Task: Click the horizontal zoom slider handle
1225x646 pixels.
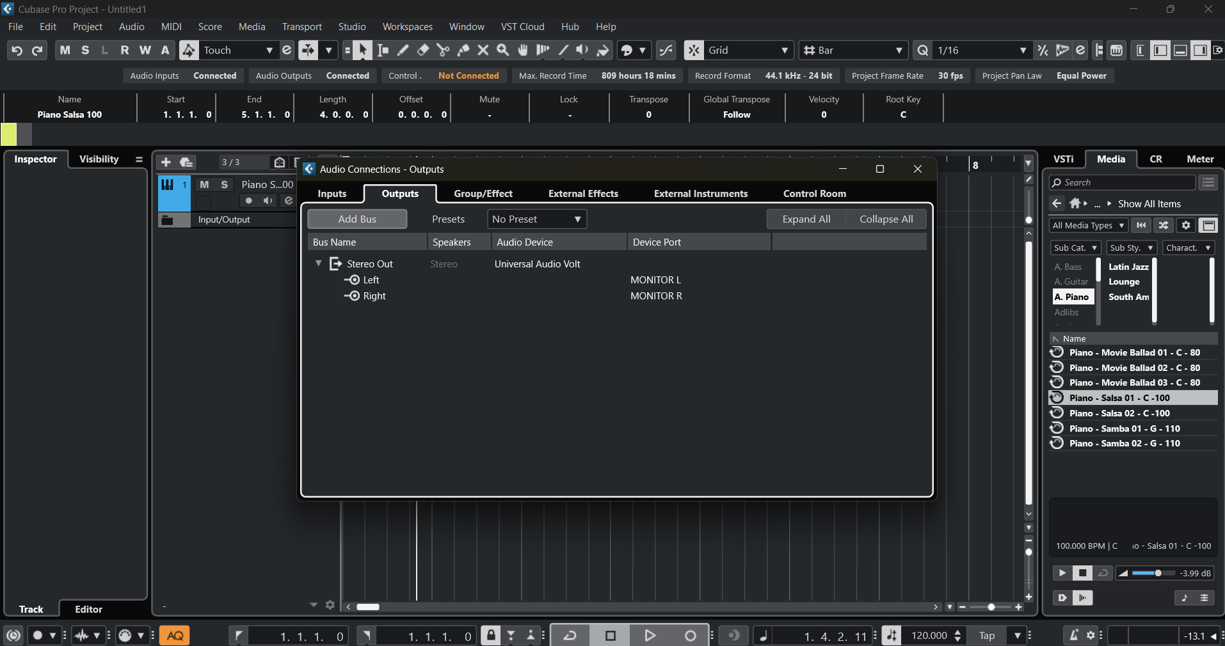Action: pos(991,607)
